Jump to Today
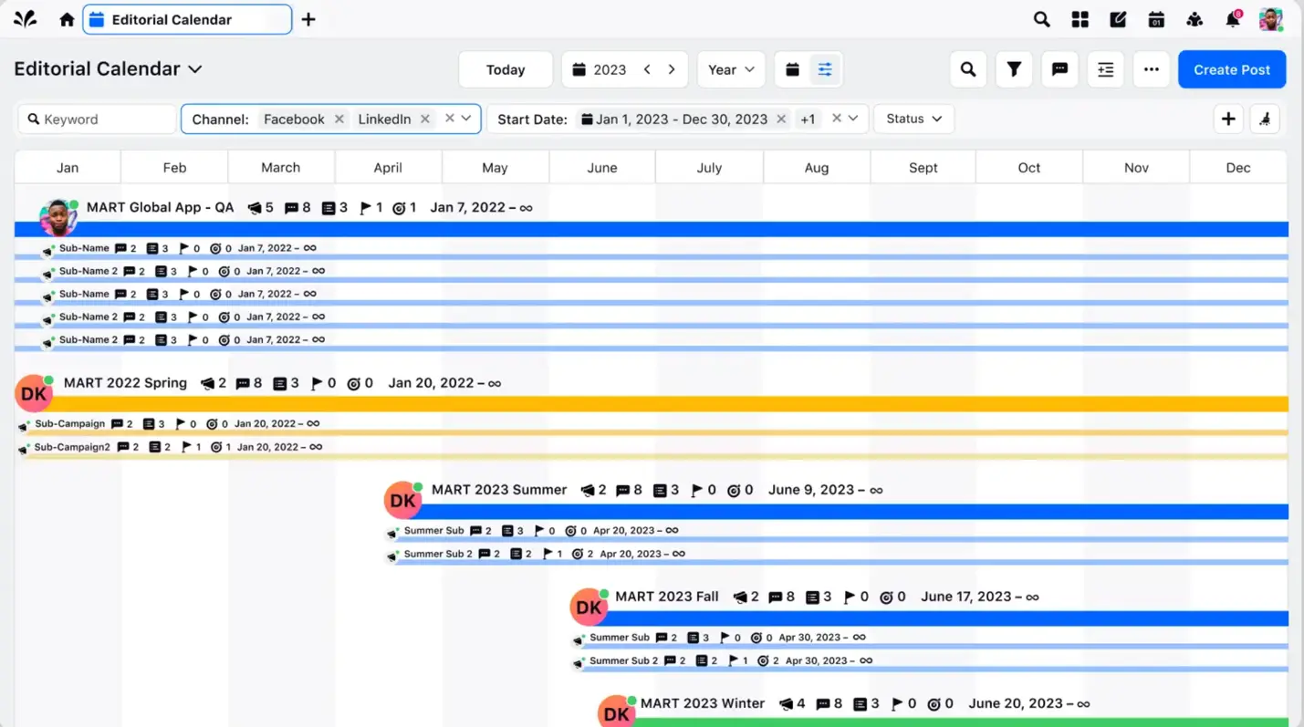This screenshot has width=1304, height=727. (506, 69)
